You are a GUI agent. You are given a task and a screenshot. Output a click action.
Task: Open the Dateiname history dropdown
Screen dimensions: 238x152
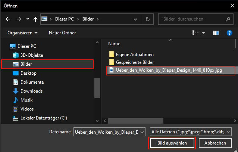142,131
